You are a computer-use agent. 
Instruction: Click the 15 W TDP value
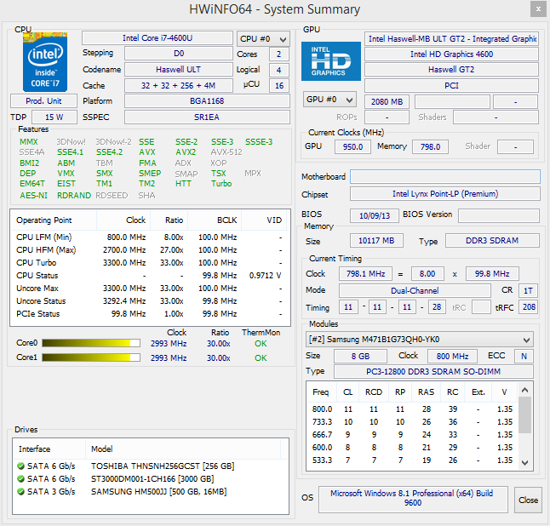(x=54, y=117)
